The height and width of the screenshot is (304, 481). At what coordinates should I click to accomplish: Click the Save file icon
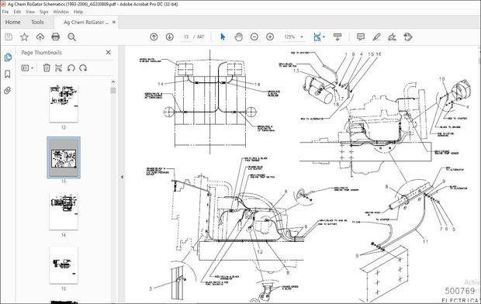pyautogui.click(x=9, y=37)
